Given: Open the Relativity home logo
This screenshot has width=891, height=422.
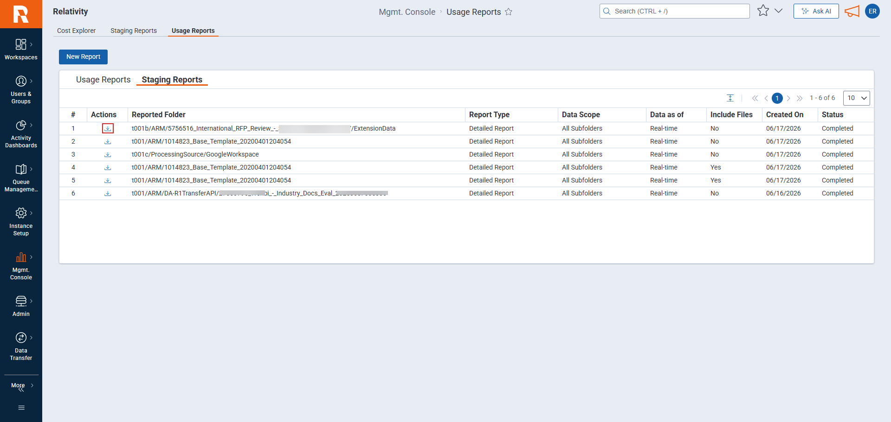Looking at the screenshot, I should (x=21, y=14).
